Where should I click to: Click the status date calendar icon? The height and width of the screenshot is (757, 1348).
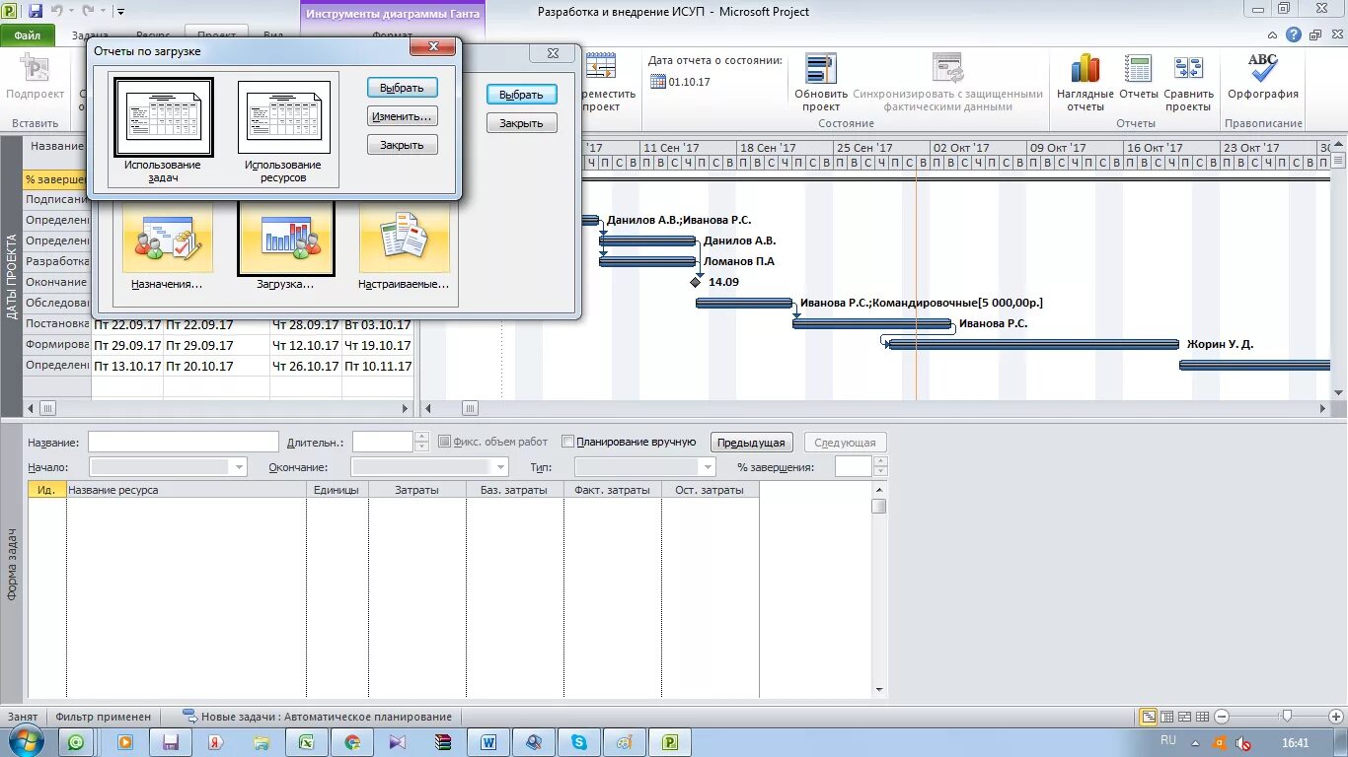tap(658, 82)
